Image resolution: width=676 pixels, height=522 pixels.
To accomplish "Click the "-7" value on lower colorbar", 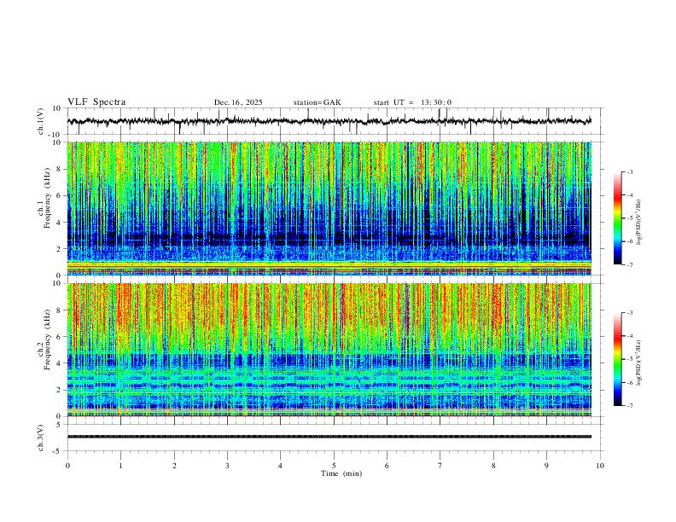I will click(629, 405).
